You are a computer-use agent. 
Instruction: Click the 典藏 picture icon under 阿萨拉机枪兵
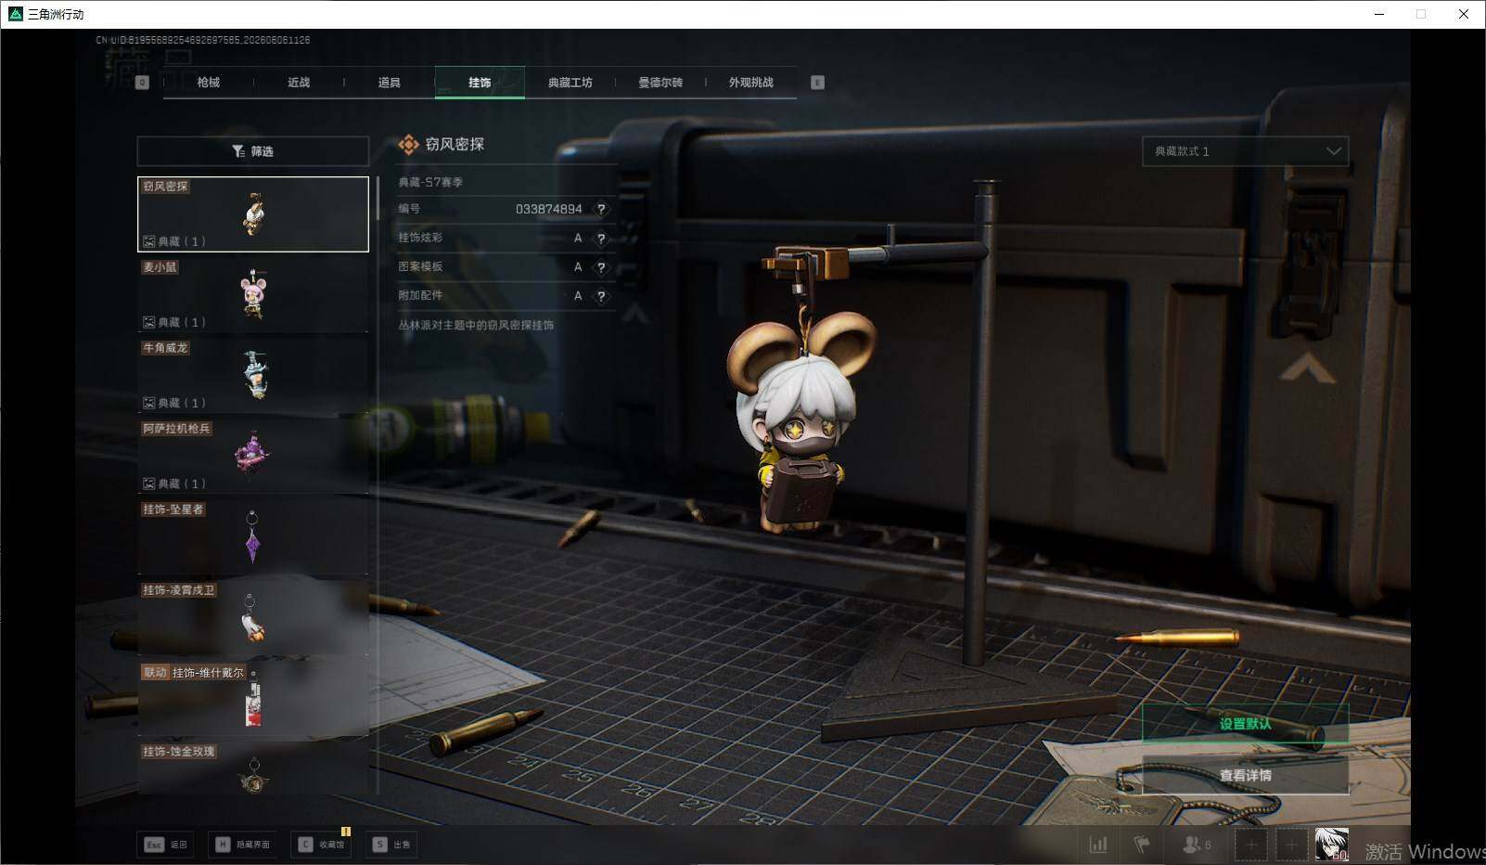pyautogui.click(x=148, y=484)
